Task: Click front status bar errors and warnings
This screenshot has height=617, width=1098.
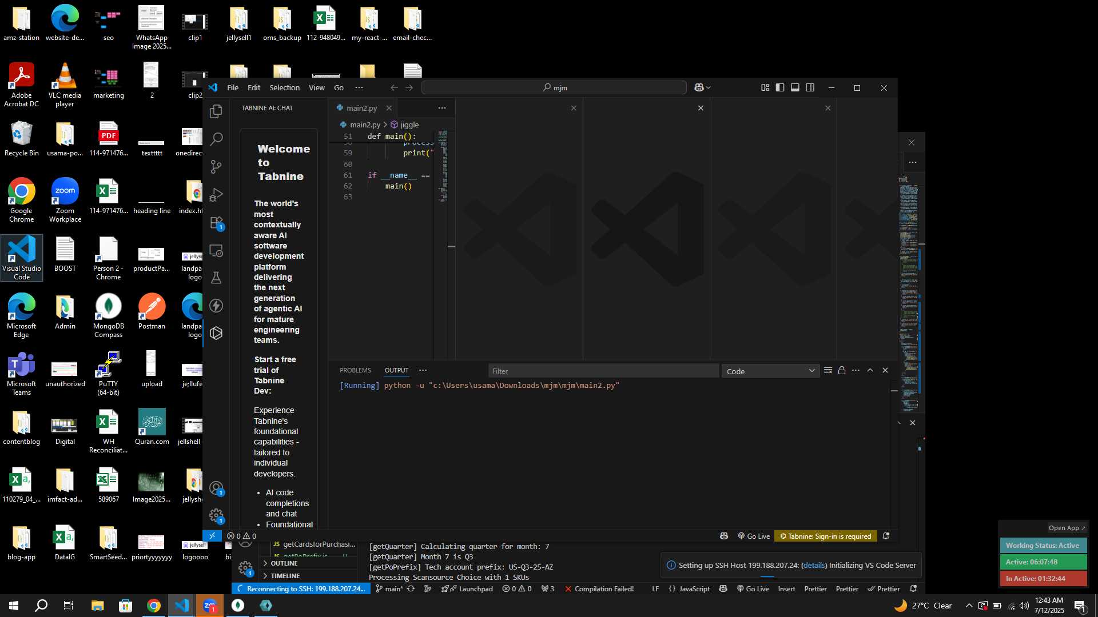Action: tap(241, 536)
